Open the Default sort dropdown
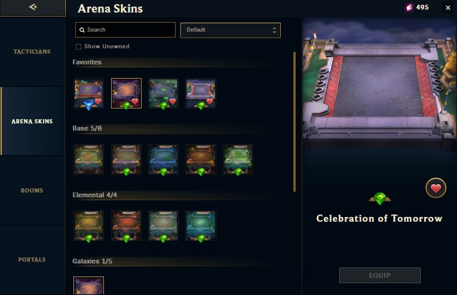Viewport: 457px width, 295px height. [231, 30]
